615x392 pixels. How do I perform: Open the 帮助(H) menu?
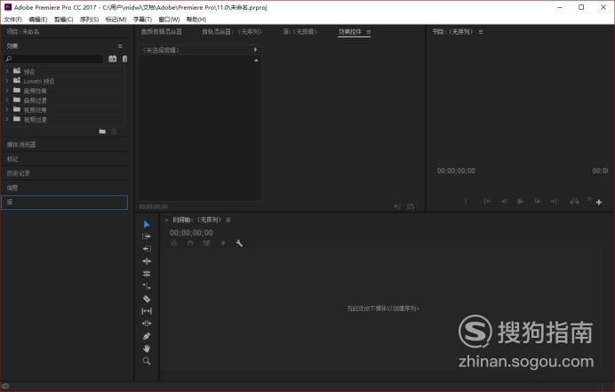[x=196, y=20]
